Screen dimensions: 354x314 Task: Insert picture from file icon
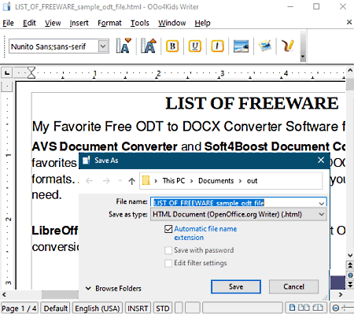tap(241, 46)
